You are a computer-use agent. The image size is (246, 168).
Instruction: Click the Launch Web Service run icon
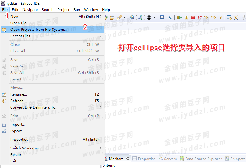click(141, 17)
